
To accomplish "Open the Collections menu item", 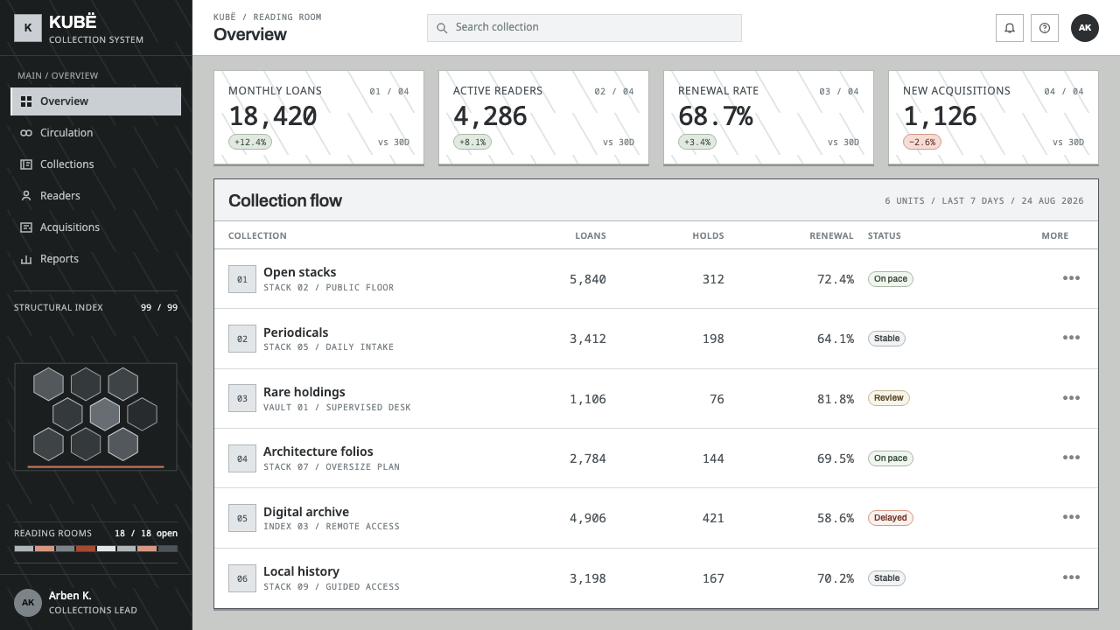I will pyautogui.click(x=96, y=164).
